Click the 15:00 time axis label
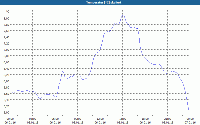The width and height of the screenshot is (200, 125). pyautogui.click(x=123, y=119)
